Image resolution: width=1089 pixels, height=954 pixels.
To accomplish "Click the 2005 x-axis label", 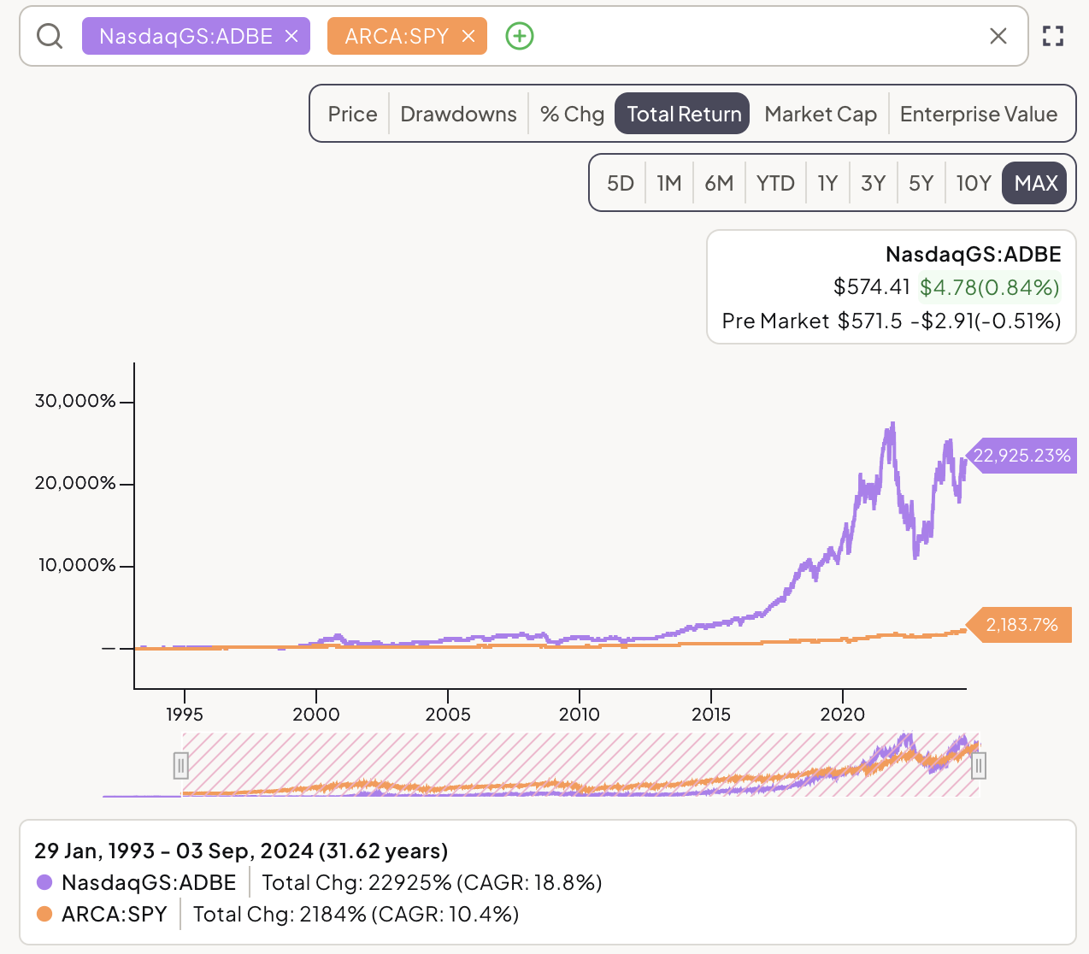I will (448, 715).
